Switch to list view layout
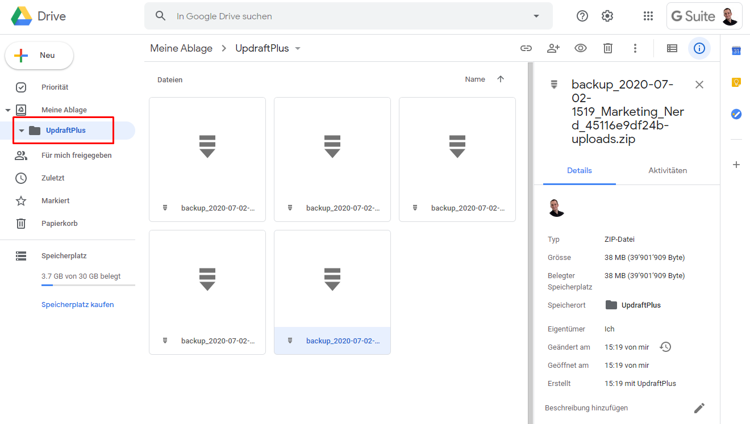The height and width of the screenshot is (424, 750). coord(672,48)
